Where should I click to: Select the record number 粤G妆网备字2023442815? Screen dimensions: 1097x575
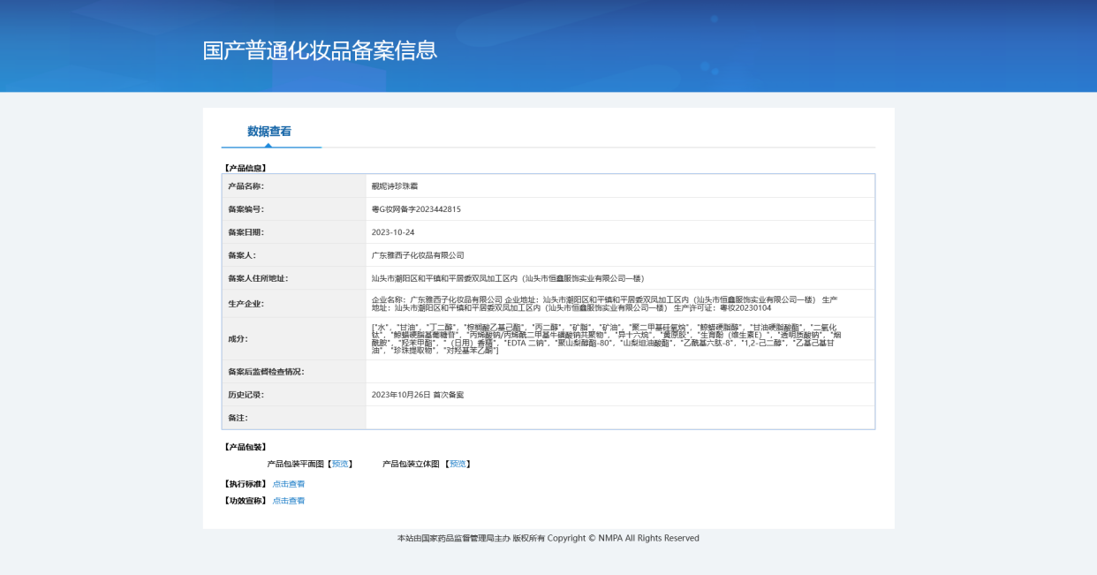(416, 209)
